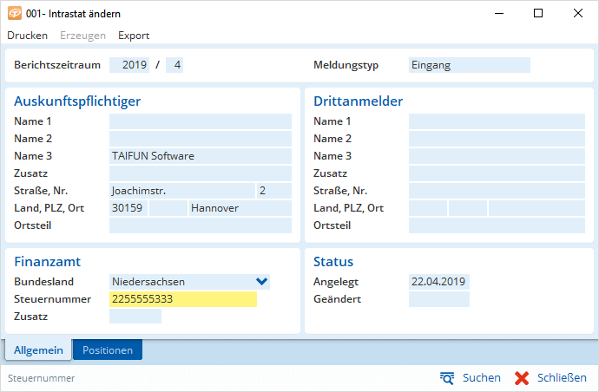Click the Drittanmelder Ortsteil field
The height and width of the screenshot is (392, 599).
497,225
